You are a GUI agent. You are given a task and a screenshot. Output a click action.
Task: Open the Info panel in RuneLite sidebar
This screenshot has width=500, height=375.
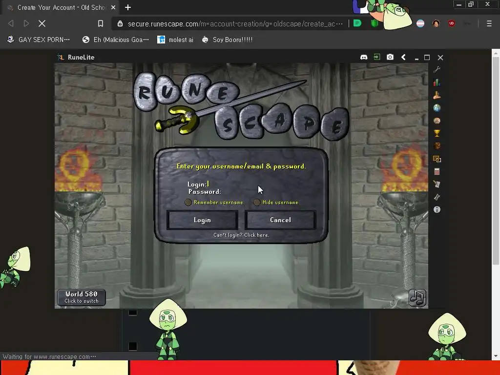pyautogui.click(x=437, y=209)
